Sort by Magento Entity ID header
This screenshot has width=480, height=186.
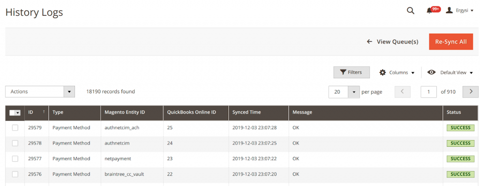click(x=132, y=112)
